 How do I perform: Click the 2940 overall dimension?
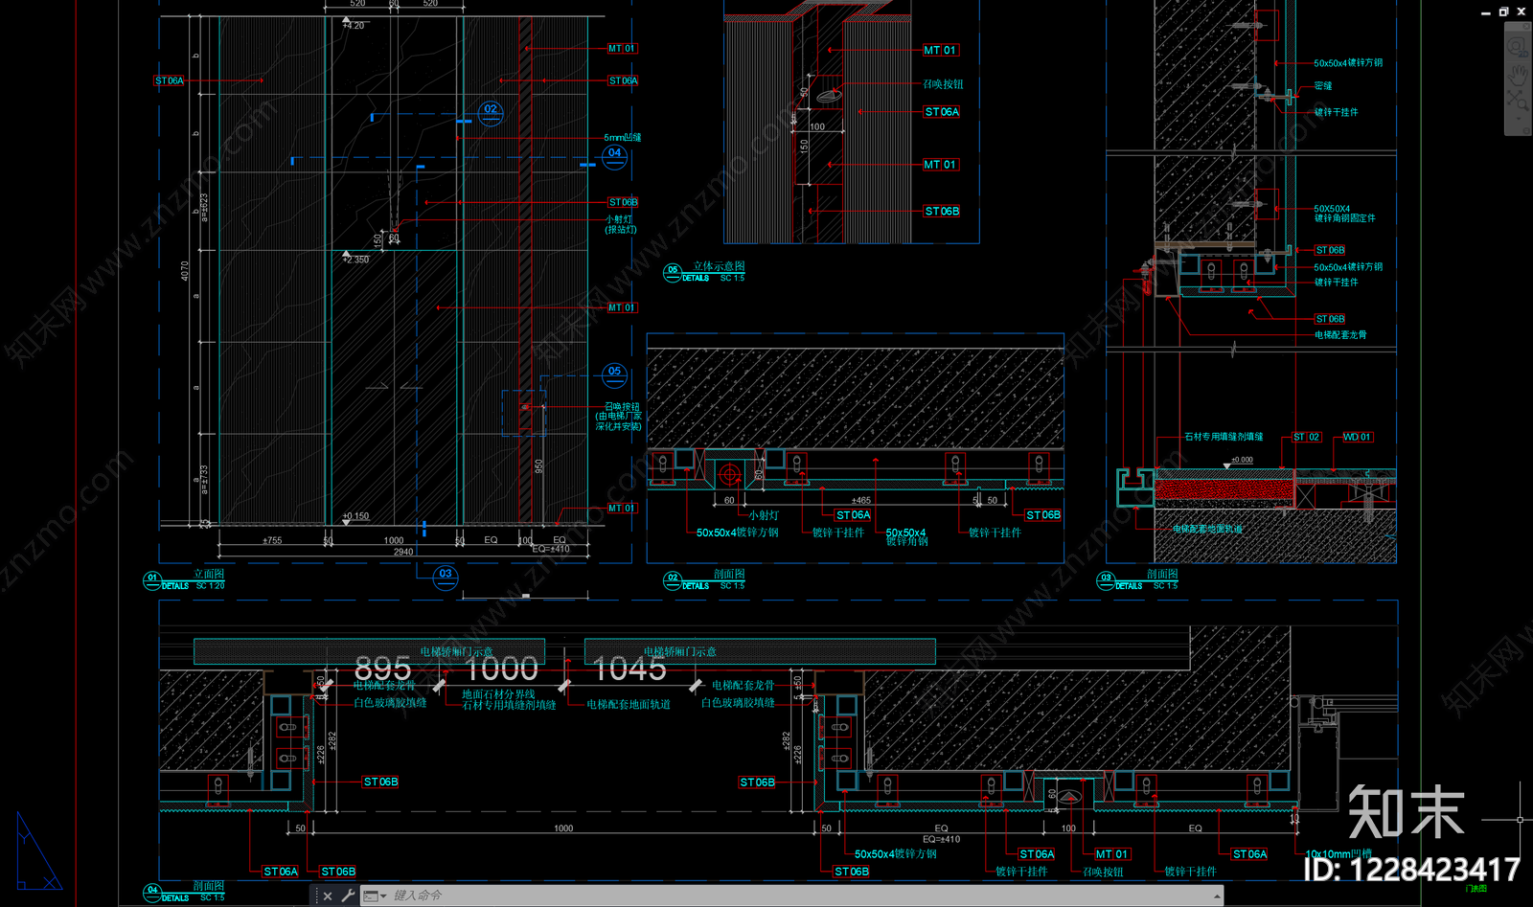[403, 552]
